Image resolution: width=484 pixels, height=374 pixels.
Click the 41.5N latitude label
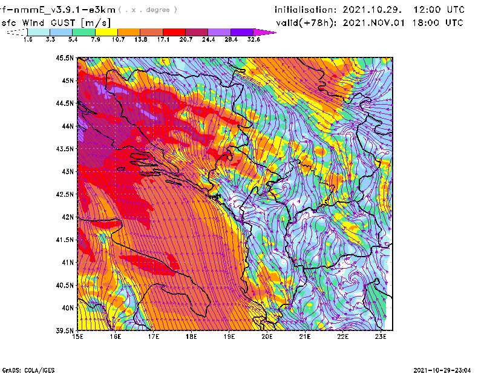pyautogui.click(x=65, y=240)
